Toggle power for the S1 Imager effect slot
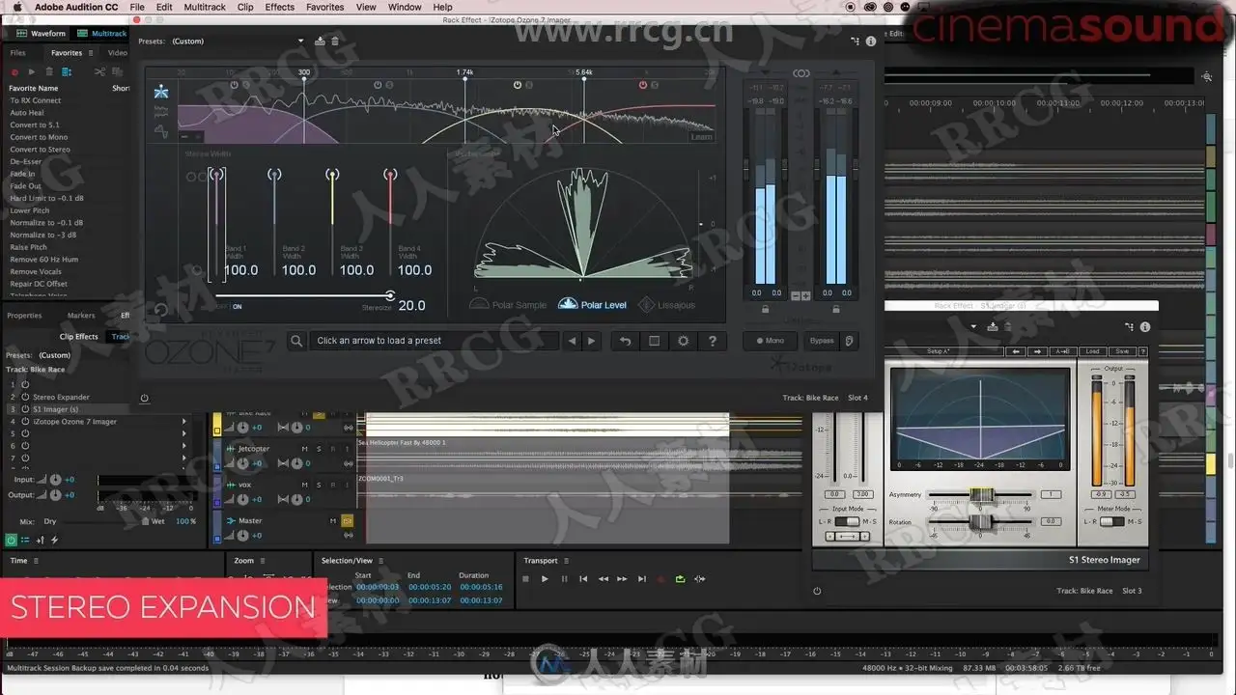The width and height of the screenshot is (1236, 695). tap(25, 409)
